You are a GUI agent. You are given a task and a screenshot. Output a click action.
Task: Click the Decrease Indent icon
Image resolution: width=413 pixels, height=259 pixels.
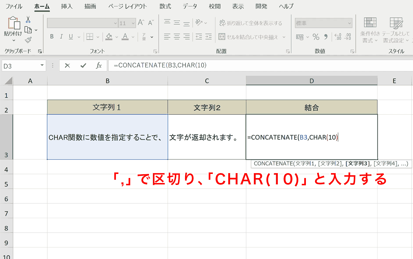point(199,36)
